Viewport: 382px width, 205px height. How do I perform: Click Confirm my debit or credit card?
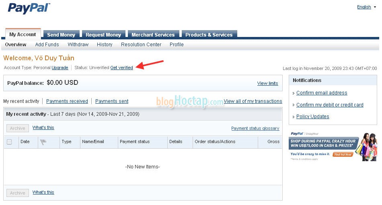(x=330, y=105)
